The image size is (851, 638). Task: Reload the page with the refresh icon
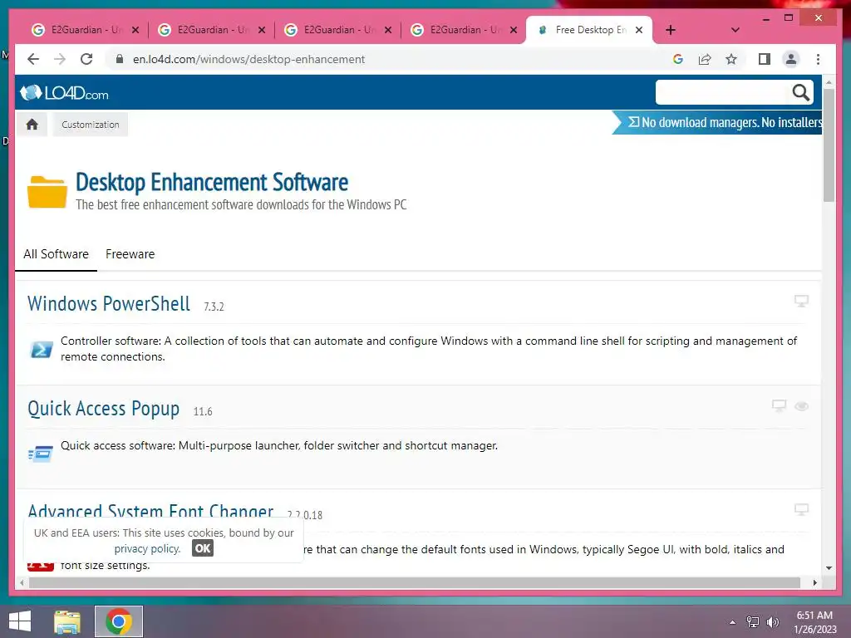pos(86,59)
